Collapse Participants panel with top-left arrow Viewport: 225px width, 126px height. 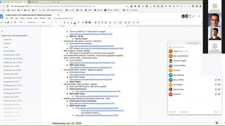click(170, 43)
